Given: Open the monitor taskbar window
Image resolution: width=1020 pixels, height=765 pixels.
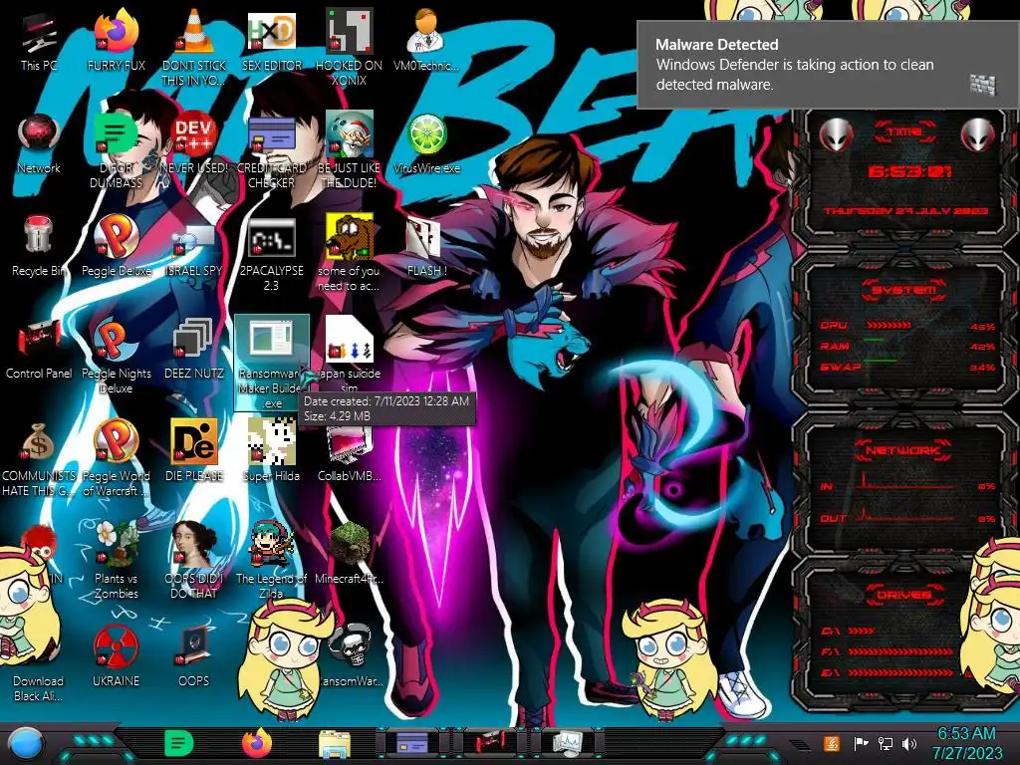Looking at the screenshot, I should 567,743.
